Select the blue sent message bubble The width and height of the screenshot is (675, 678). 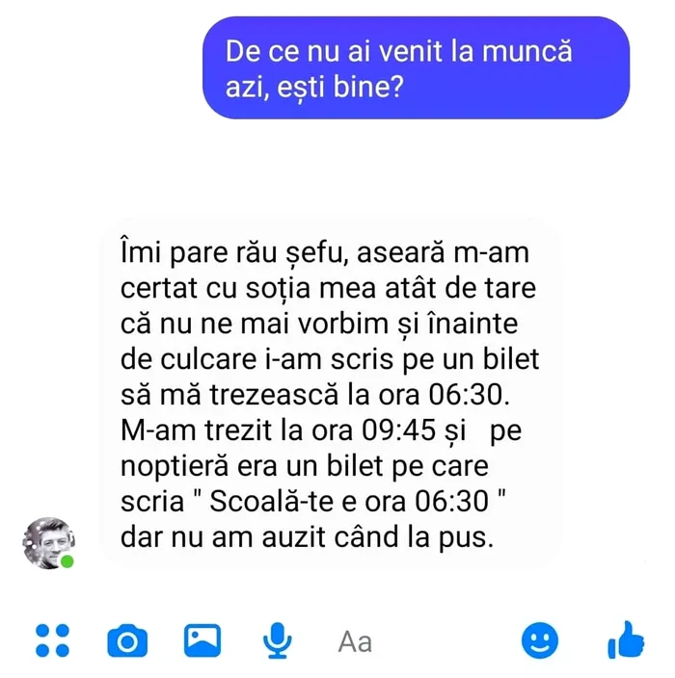[x=416, y=67]
